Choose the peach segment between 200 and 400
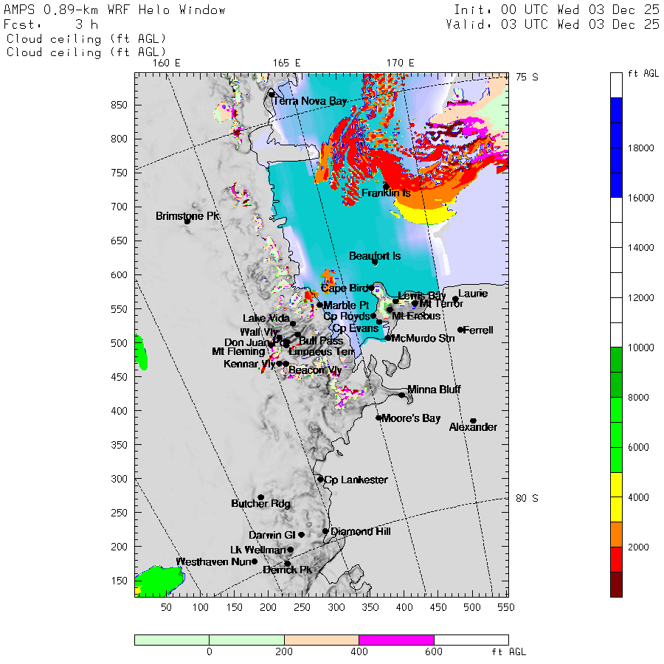664x664 pixels. tap(322, 640)
